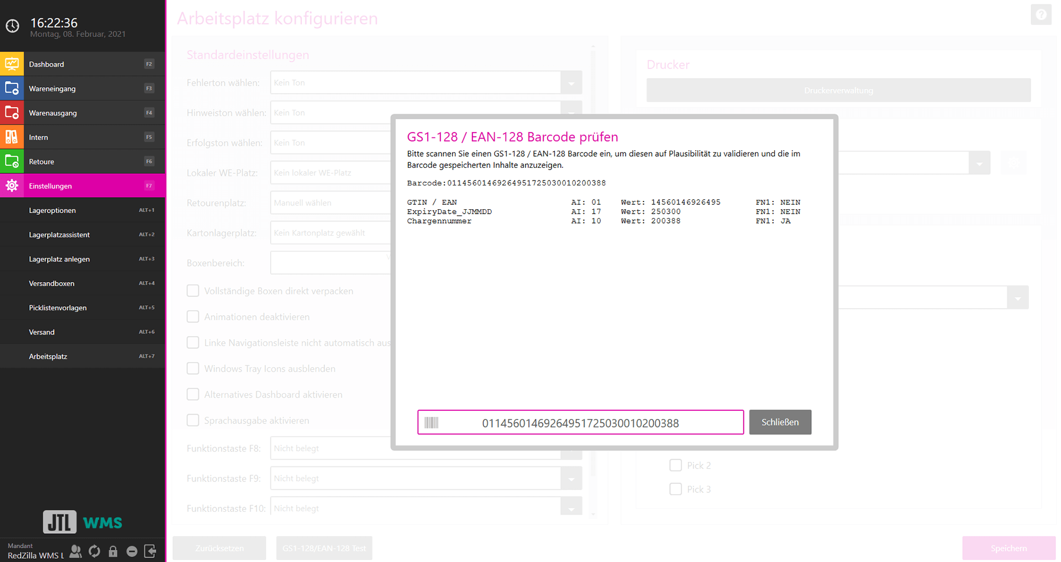Viewport: 1061px width, 562px height.
Task: Open the Lageroptionen submenu item
Action: (x=83, y=210)
